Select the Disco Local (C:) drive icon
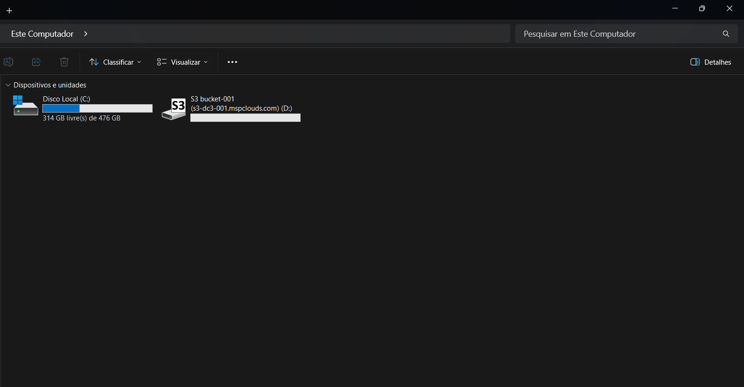744x387 pixels. (x=25, y=106)
